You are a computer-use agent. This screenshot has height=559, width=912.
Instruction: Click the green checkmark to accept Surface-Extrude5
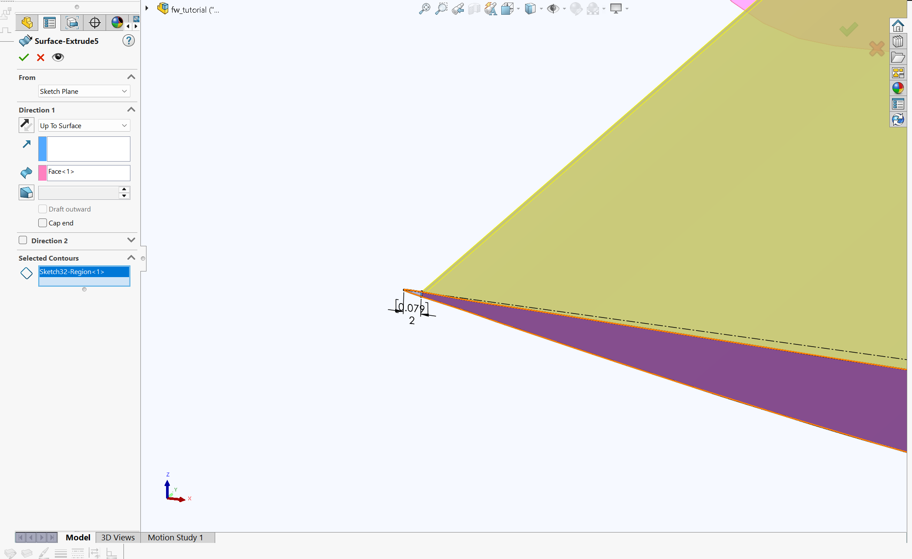click(x=24, y=57)
